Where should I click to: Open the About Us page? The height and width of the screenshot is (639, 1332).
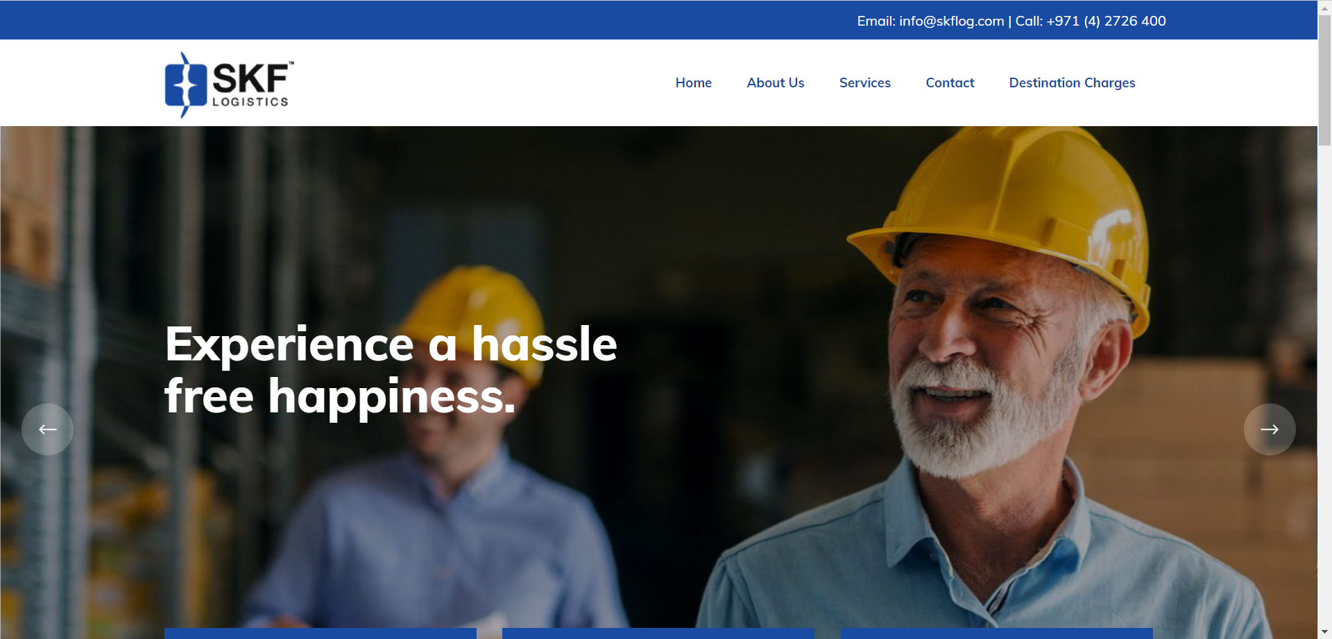pyautogui.click(x=775, y=82)
